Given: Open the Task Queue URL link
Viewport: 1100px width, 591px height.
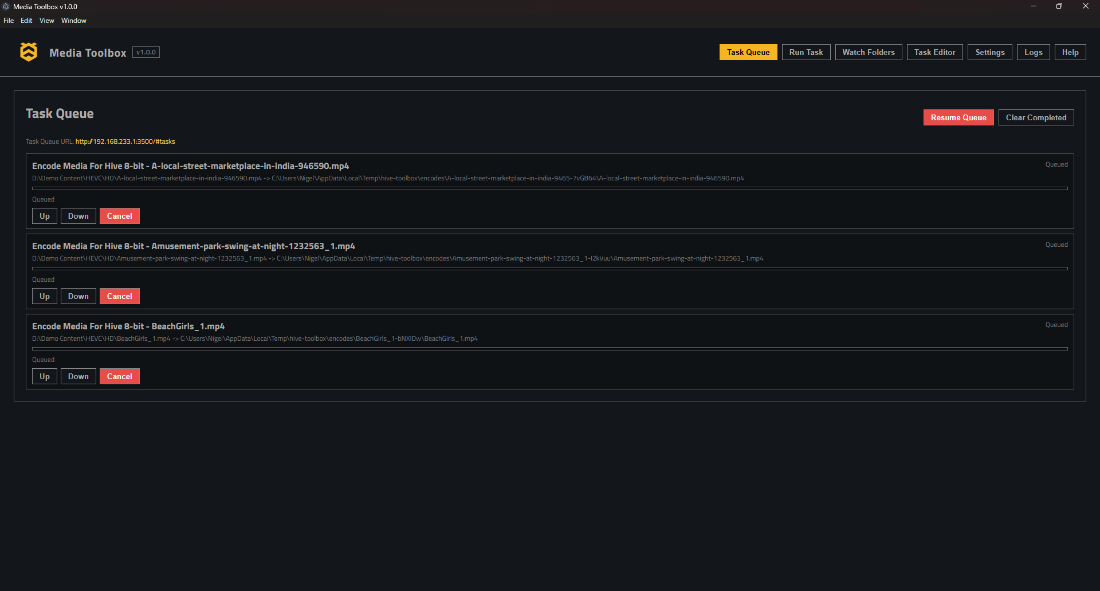Looking at the screenshot, I should tap(125, 141).
